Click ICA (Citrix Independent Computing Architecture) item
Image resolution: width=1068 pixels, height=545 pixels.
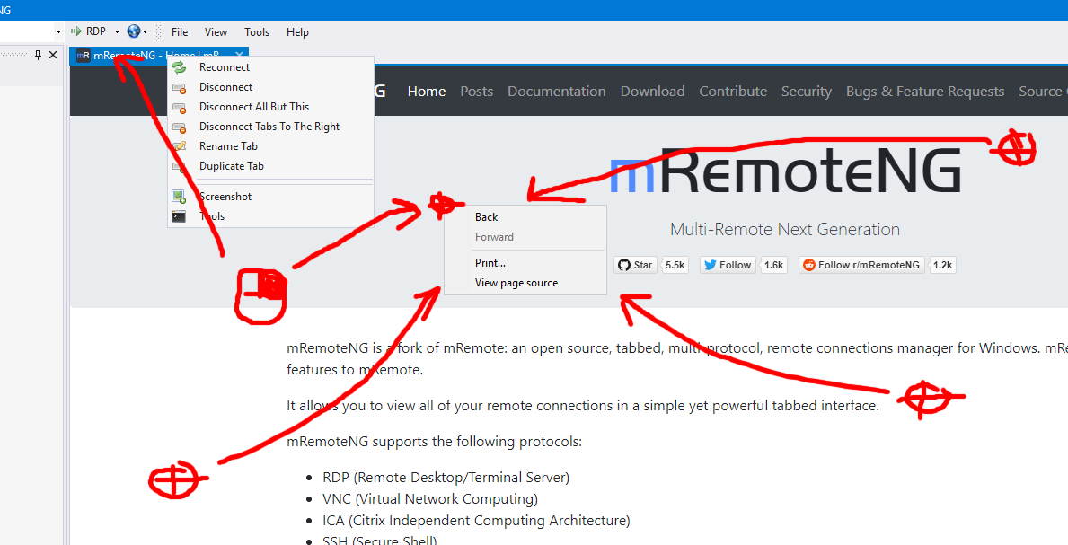pyautogui.click(x=476, y=521)
